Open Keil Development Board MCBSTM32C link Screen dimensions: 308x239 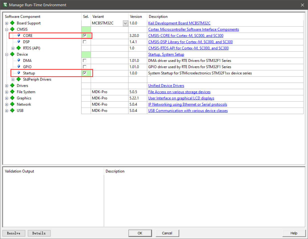179,23
